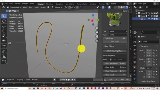This screenshot has width=160, height=90.
Task: Open the rotation Mode XY dropdown
Action: click(x=149, y=68)
